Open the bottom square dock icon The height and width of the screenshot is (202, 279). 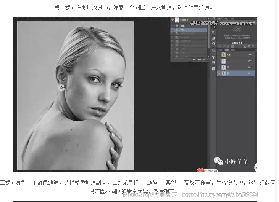click(213, 68)
